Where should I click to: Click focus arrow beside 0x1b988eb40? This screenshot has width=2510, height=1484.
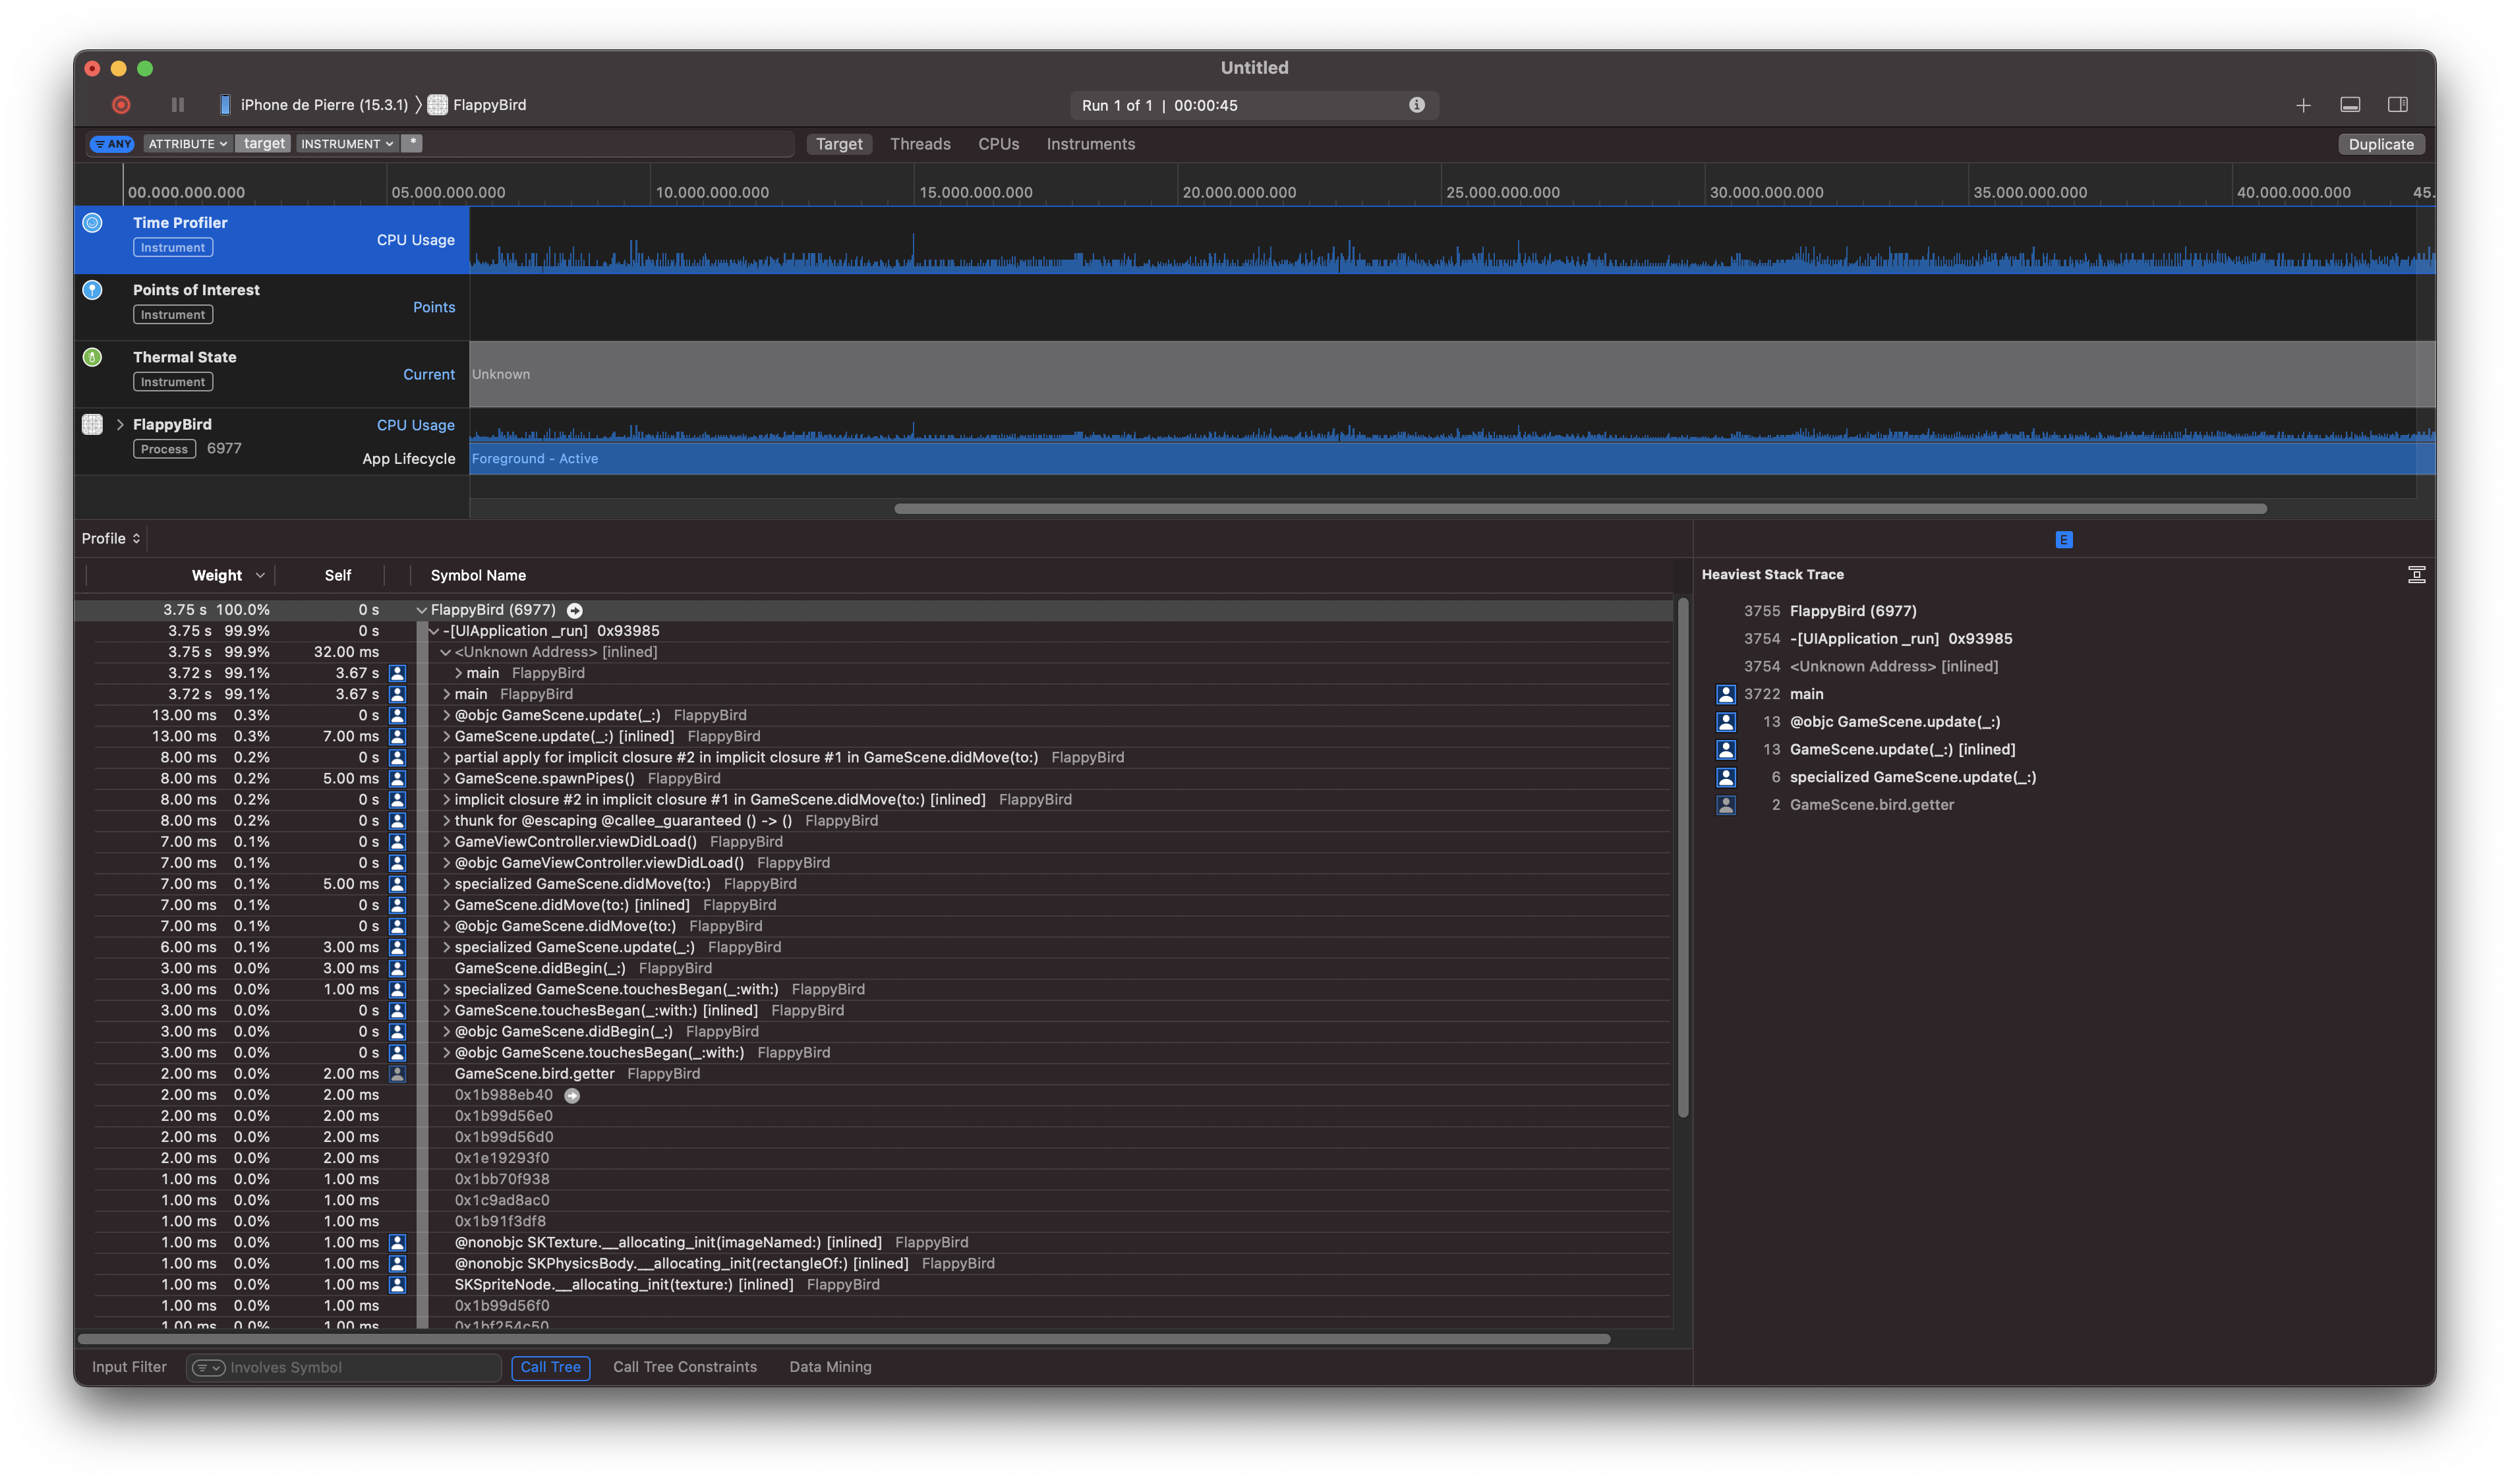[572, 1095]
